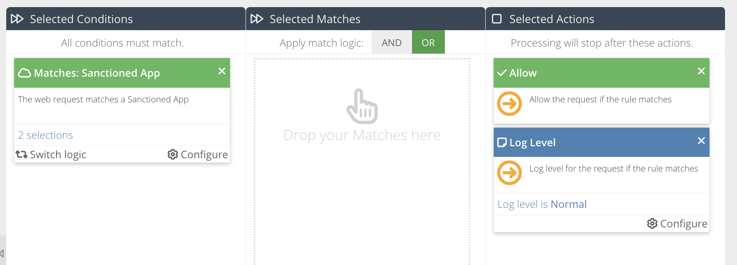This screenshot has width=737, height=265.
Task: Click the orange arrow icon in Log Level card
Action: click(509, 173)
